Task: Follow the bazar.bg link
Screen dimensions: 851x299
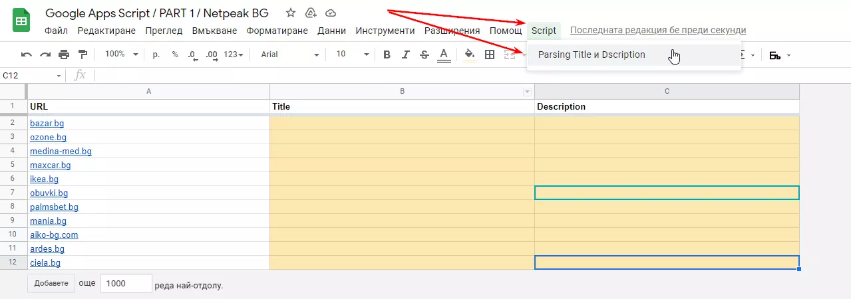Action: pyautogui.click(x=47, y=123)
